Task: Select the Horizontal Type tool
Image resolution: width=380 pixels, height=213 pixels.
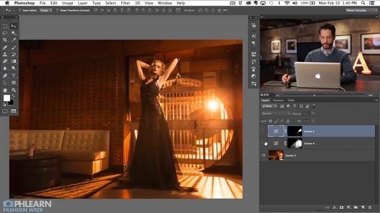Action: click(14, 76)
